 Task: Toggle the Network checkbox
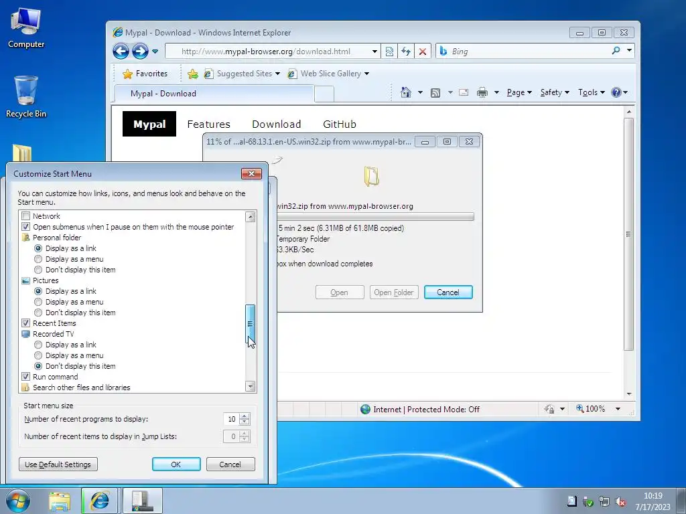pyautogui.click(x=26, y=216)
